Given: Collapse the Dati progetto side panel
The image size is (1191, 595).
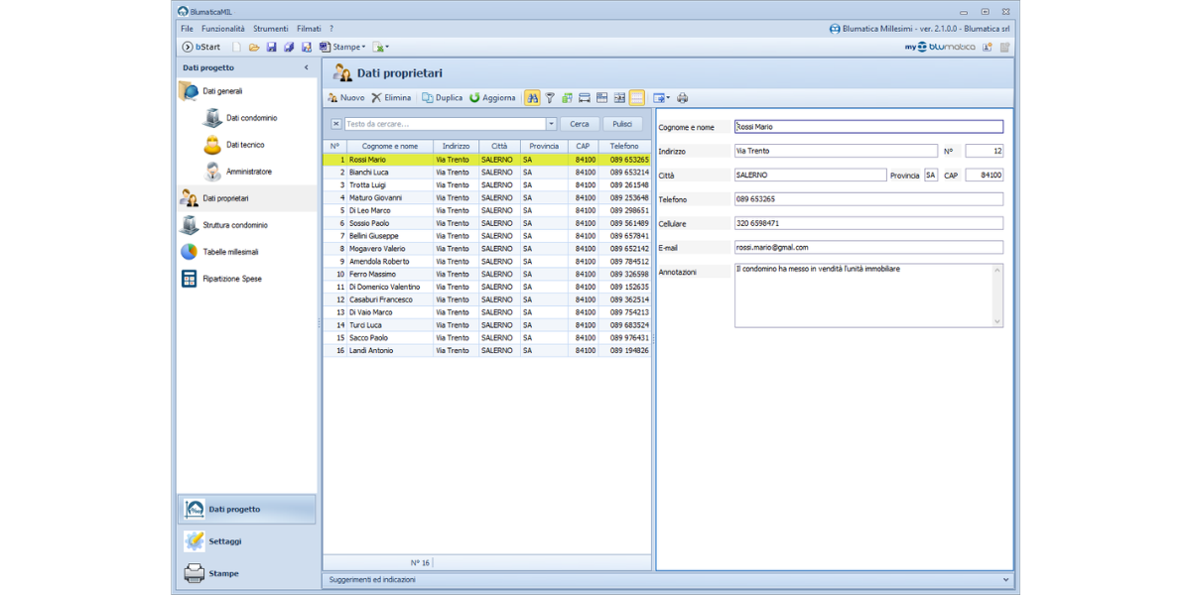Looking at the screenshot, I should coord(306,67).
